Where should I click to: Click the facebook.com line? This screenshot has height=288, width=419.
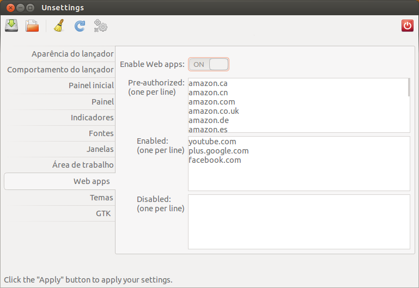click(215, 160)
